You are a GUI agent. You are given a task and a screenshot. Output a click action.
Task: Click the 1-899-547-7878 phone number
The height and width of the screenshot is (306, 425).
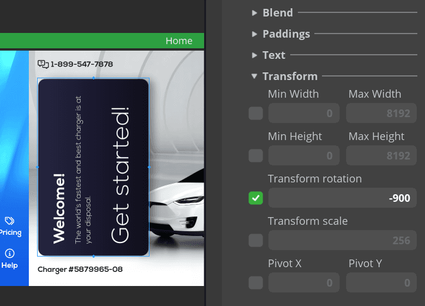pos(82,64)
